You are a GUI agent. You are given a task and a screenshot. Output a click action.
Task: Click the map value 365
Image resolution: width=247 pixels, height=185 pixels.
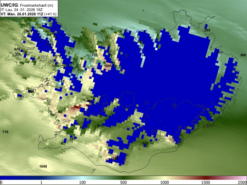207,30
